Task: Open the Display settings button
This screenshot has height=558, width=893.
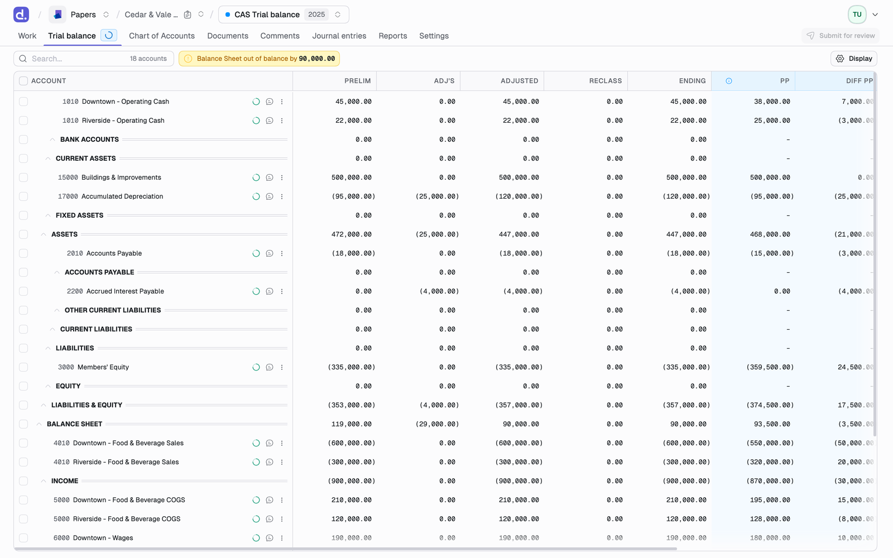Action: click(854, 59)
